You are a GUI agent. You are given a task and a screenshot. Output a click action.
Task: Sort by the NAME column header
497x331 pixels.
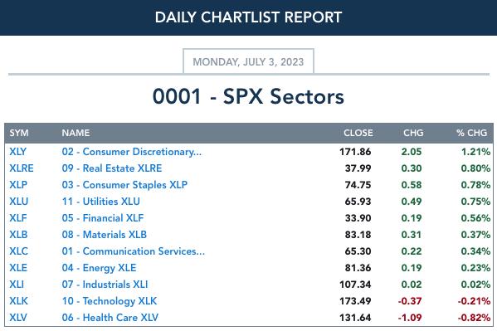(76, 133)
